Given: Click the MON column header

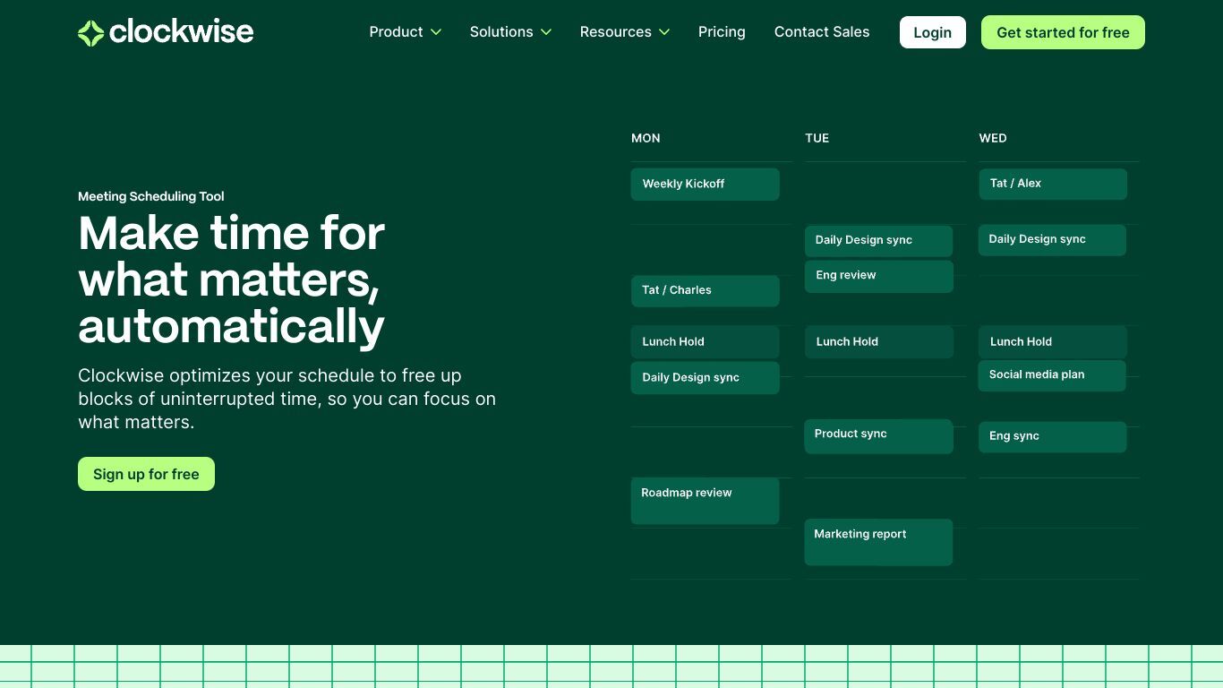Looking at the screenshot, I should coord(646,138).
